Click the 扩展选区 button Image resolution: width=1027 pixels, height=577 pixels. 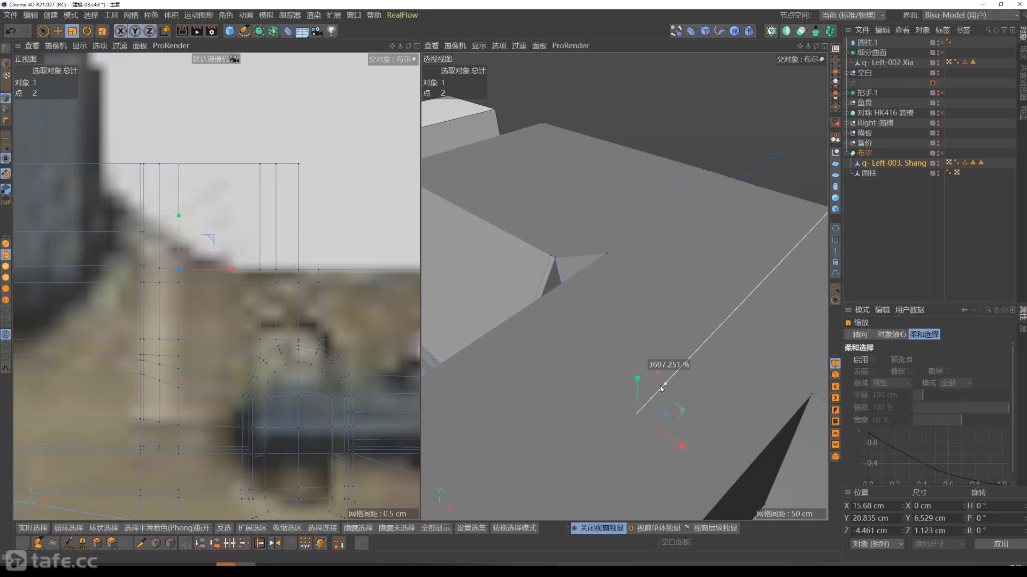[252, 528]
